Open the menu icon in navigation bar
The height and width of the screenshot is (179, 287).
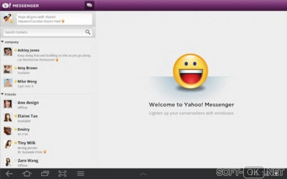(80, 173)
